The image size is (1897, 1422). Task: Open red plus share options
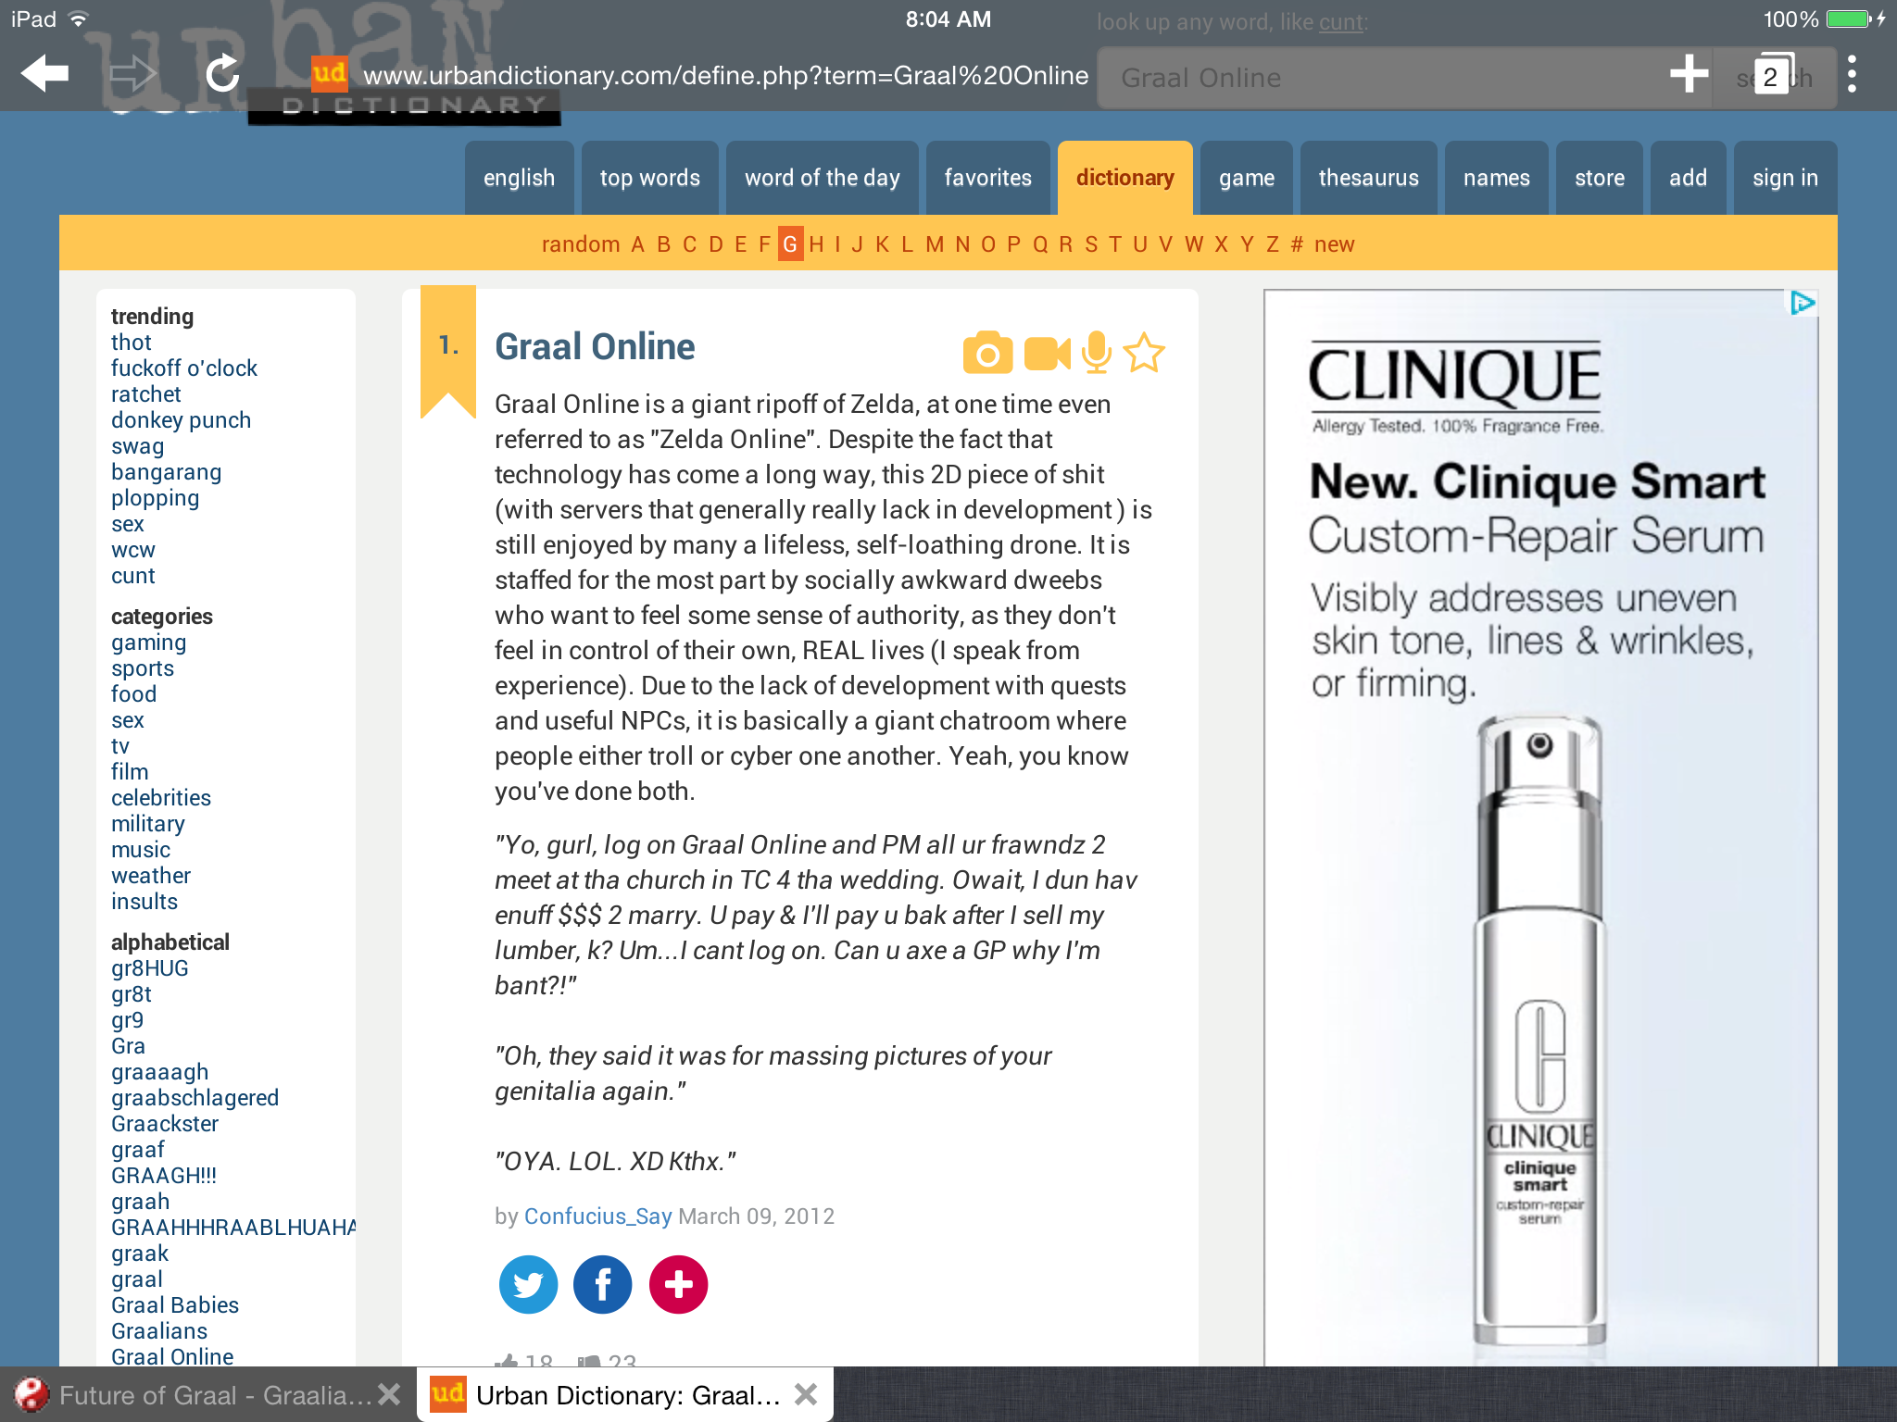coord(678,1284)
